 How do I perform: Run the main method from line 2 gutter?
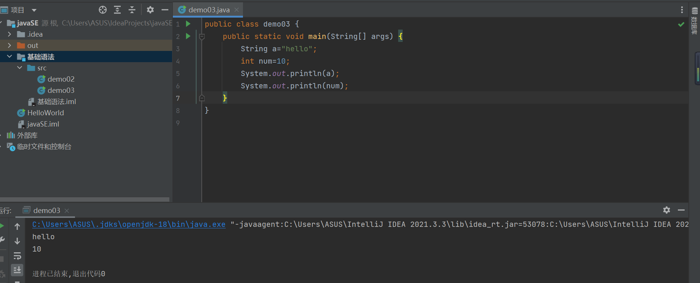pos(188,36)
